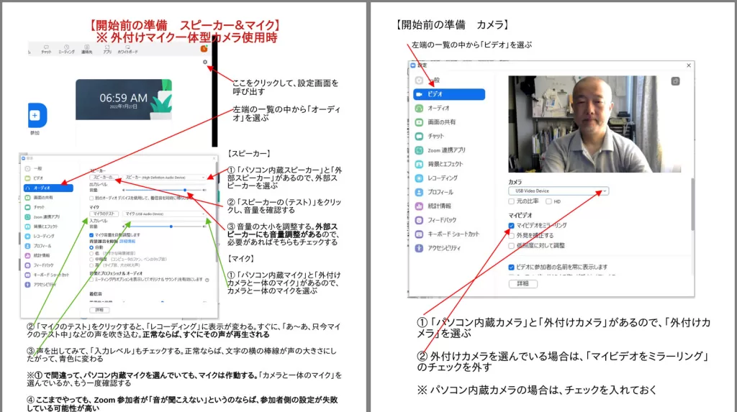Screen dimensions: 737x412
Task: Toggle 外見を補正する checkbox
Action: pos(512,236)
